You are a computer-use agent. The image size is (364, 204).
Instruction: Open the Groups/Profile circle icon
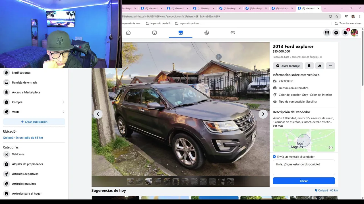click(x=207, y=33)
